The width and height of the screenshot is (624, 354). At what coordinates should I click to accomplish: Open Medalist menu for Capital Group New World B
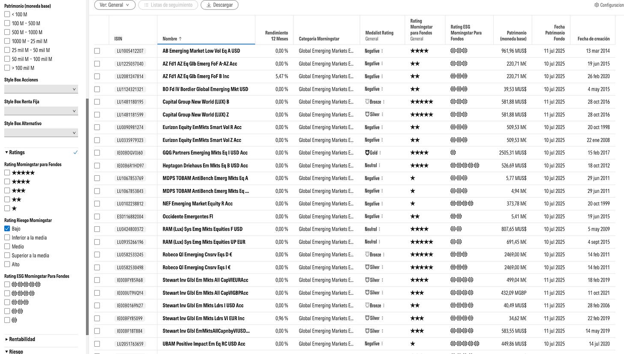[x=384, y=102]
